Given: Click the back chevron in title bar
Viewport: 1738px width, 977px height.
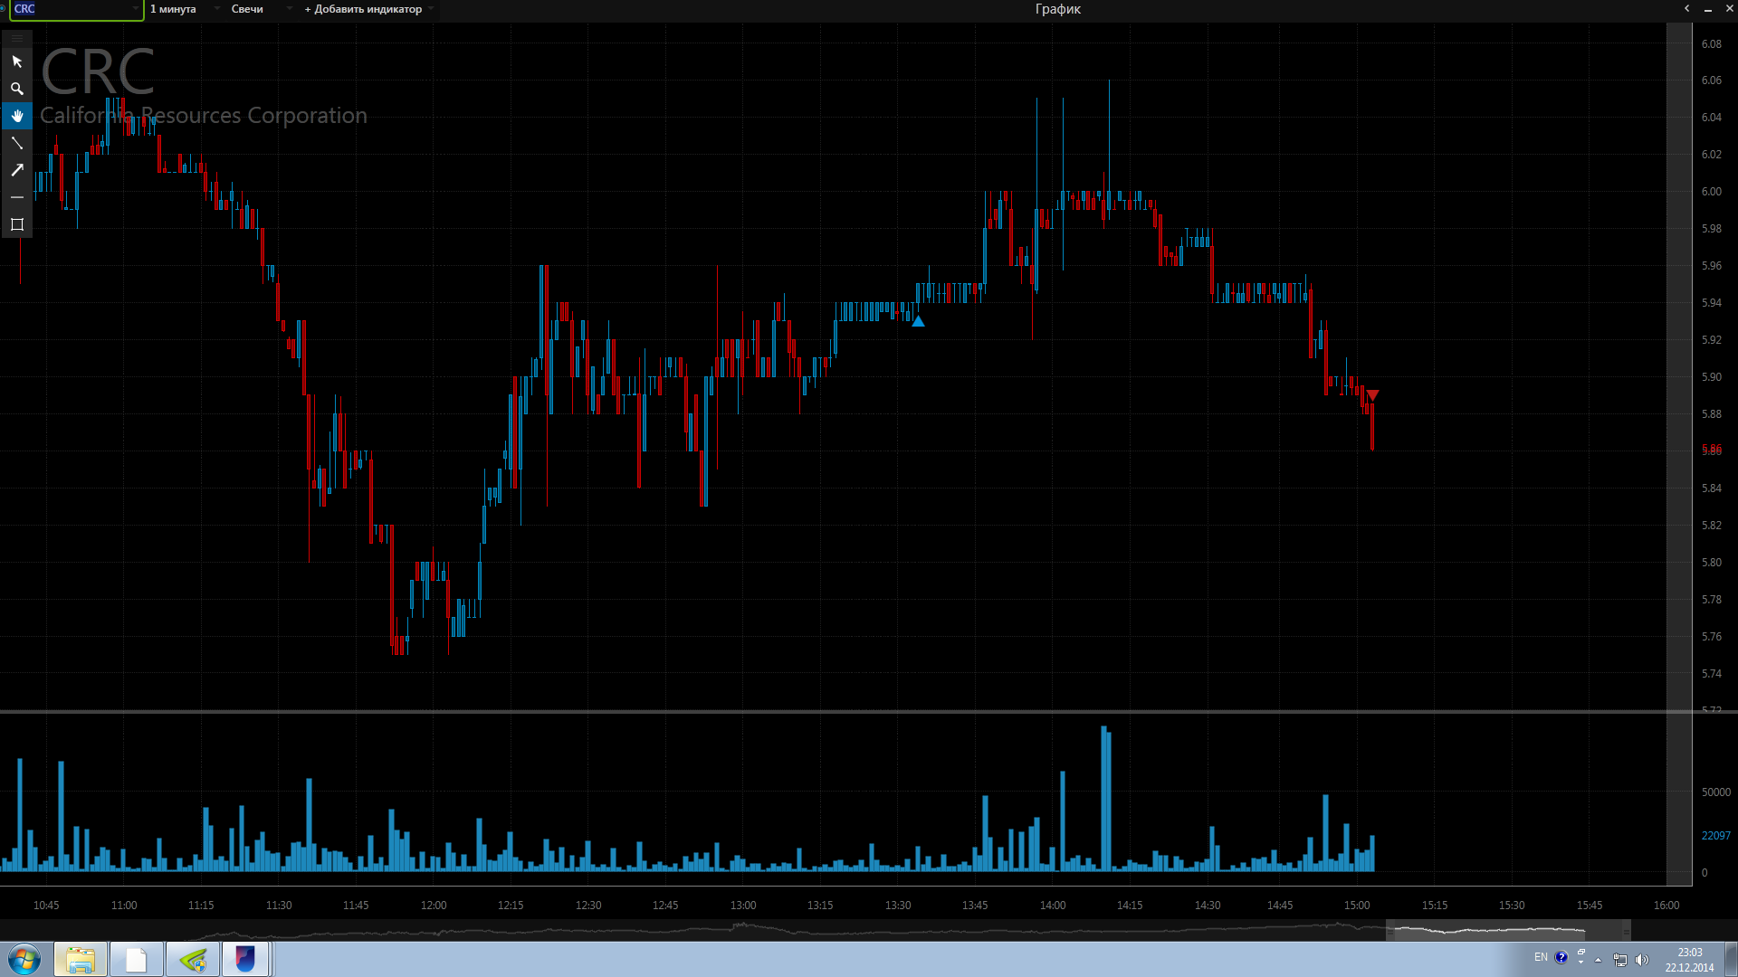Looking at the screenshot, I should point(1686,8).
